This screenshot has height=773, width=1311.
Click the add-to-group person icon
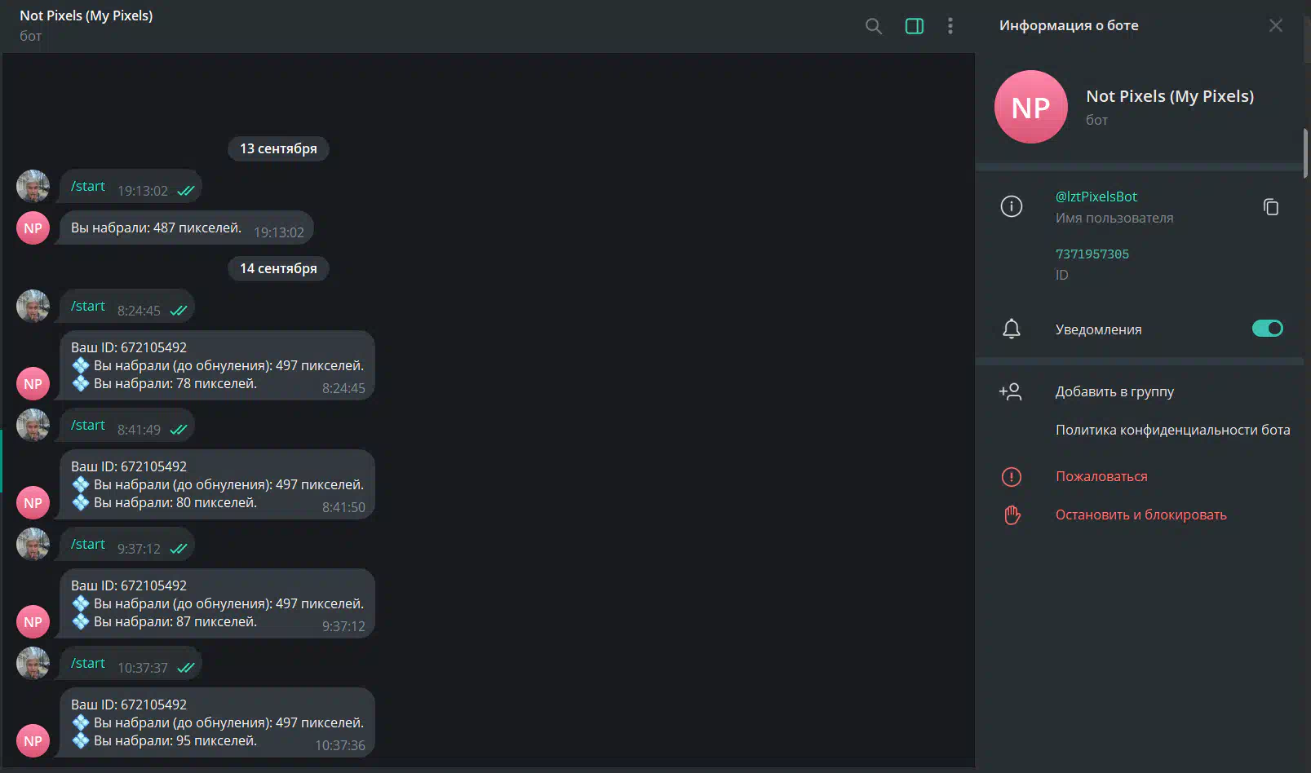point(1011,391)
